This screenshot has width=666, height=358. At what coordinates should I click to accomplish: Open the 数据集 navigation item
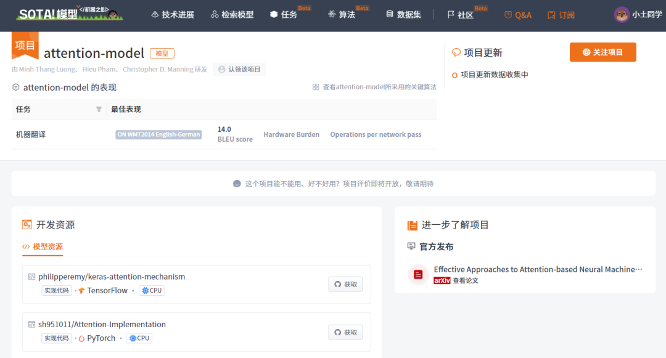[403, 15]
